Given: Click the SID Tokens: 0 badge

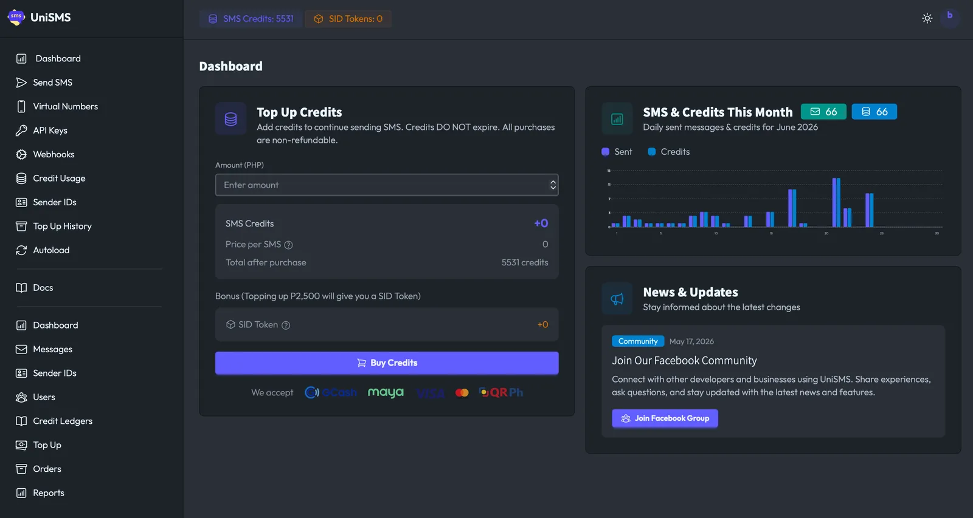Looking at the screenshot, I should point(348,19).
